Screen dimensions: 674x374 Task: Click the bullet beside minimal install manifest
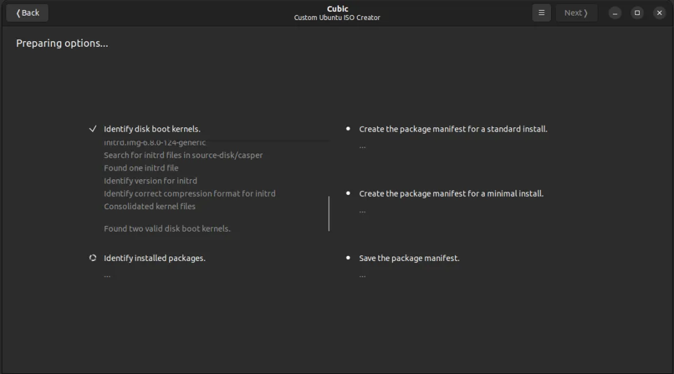[x=348, y=194]
